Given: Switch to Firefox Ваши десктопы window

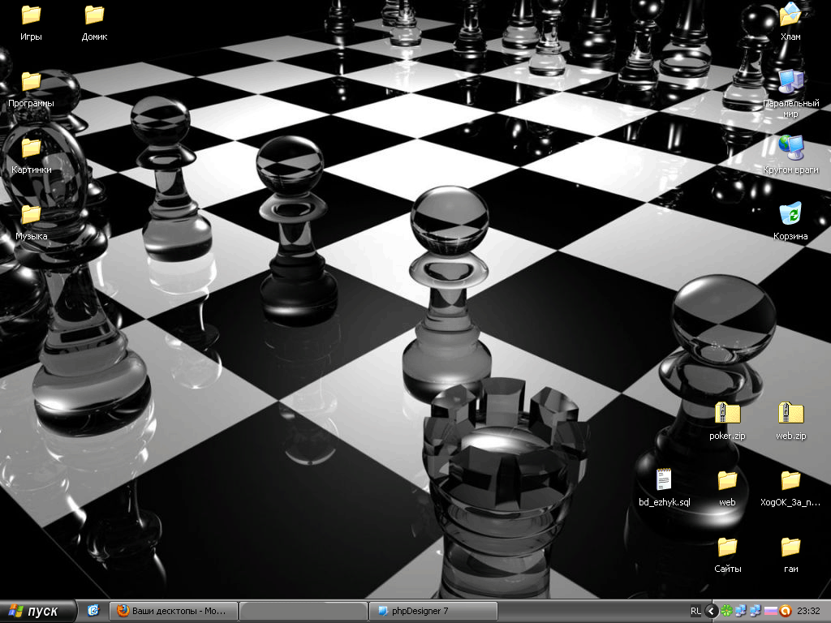Looking at the screenshot, I should tap(174, 611).
